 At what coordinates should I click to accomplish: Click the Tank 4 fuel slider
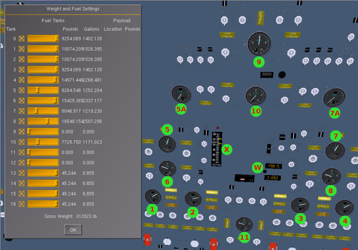pos(43,80)
